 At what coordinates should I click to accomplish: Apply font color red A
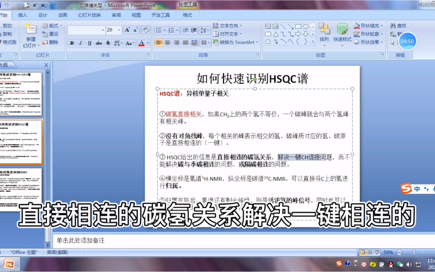141,43
